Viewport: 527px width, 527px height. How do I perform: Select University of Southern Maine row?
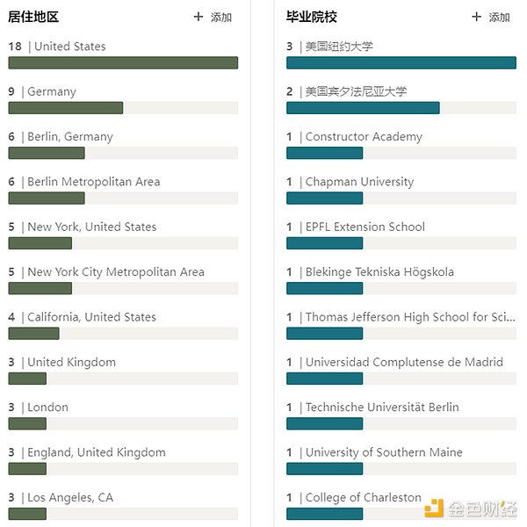tap(384, 452)
